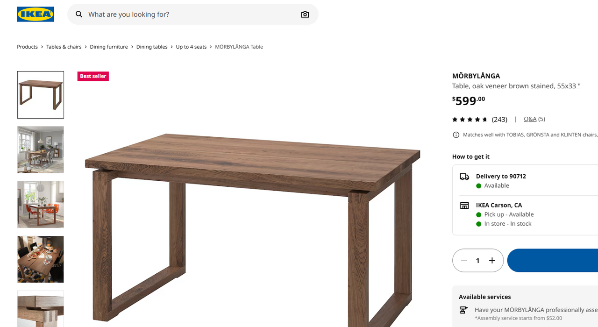This screenshot has height=327, width=598.
Task: Select the orange chairs thumbnail
Action: click(x=41, y=205)
